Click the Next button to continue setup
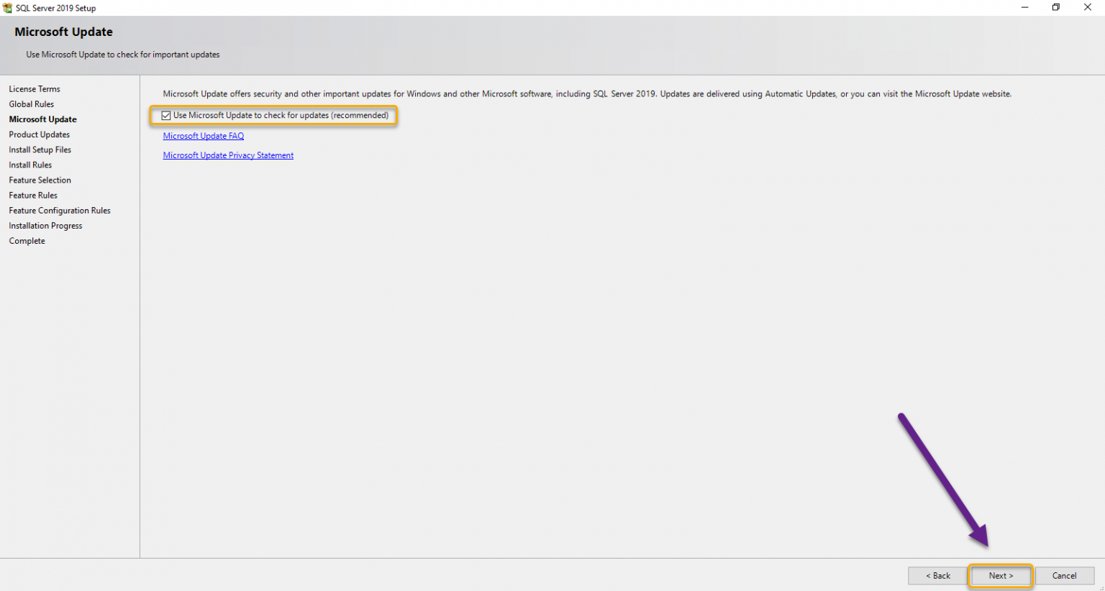This screenshot has width=1105, height=591. [1000, 575]
